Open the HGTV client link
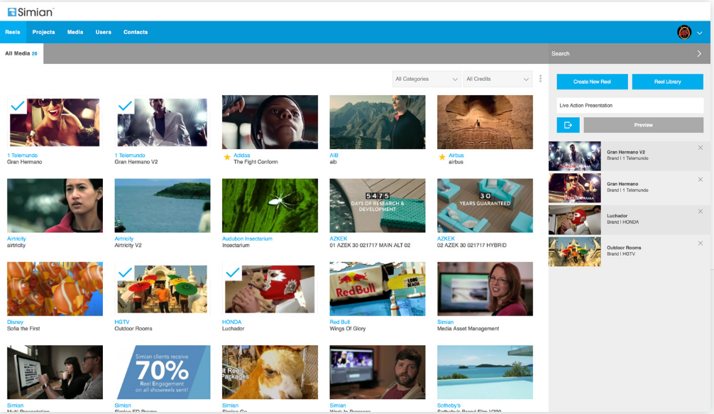Viewport: 714px width, 414px height. (x=122, y=322)
